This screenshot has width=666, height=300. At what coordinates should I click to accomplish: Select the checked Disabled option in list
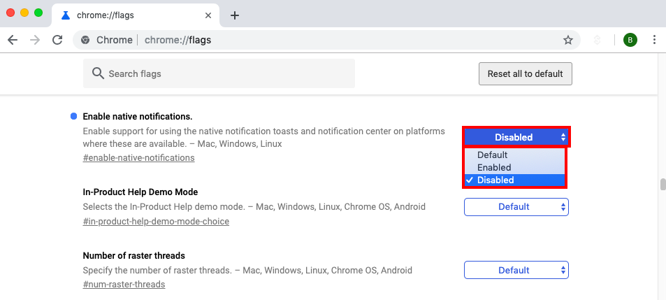[x=515, y=180]
